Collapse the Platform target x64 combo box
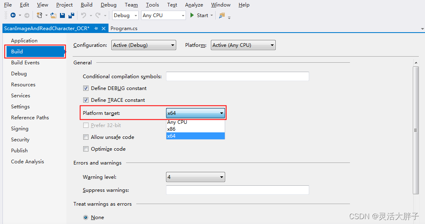 click(x=195, y=113)
